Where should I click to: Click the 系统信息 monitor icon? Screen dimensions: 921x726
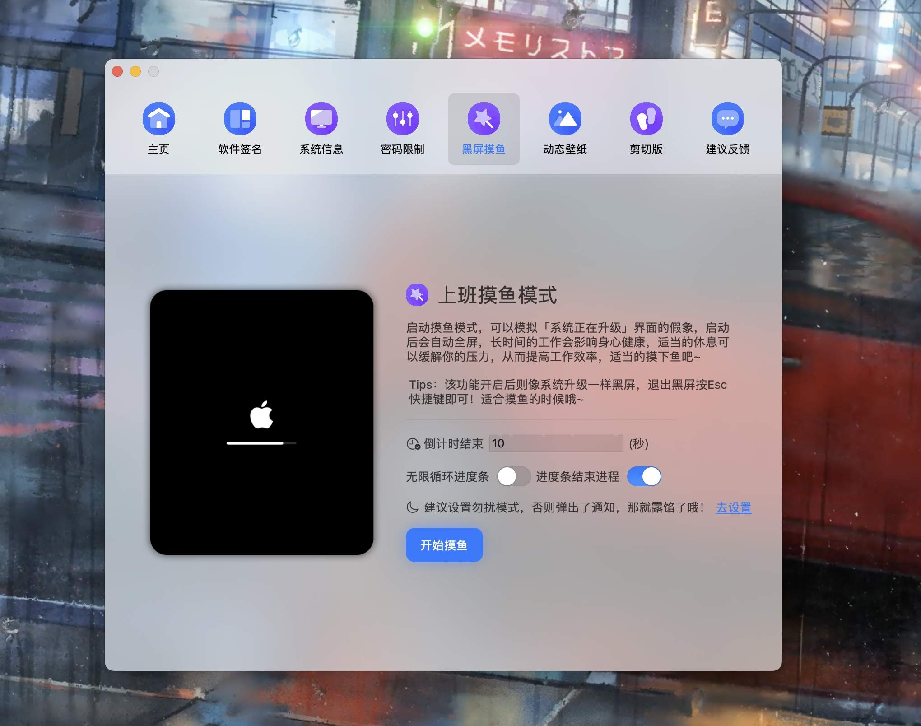[x=321, y=118]
